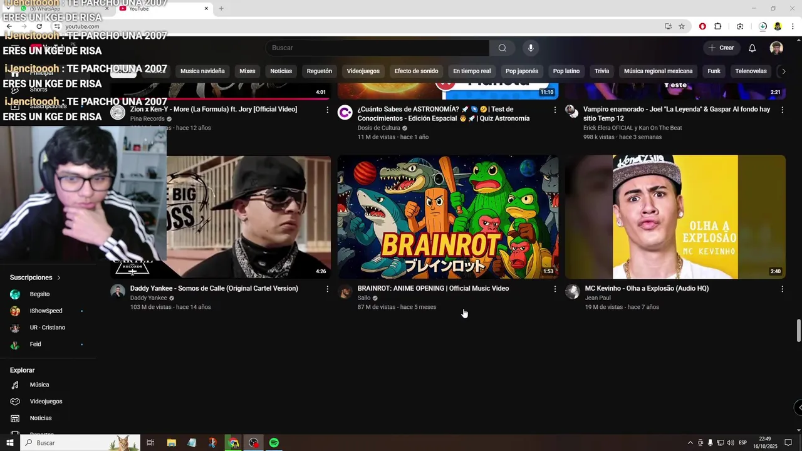Image resolution: width=802 pixels, height=451 pixels.
Task: Open Chrome downloads icon
Action: 763,26
